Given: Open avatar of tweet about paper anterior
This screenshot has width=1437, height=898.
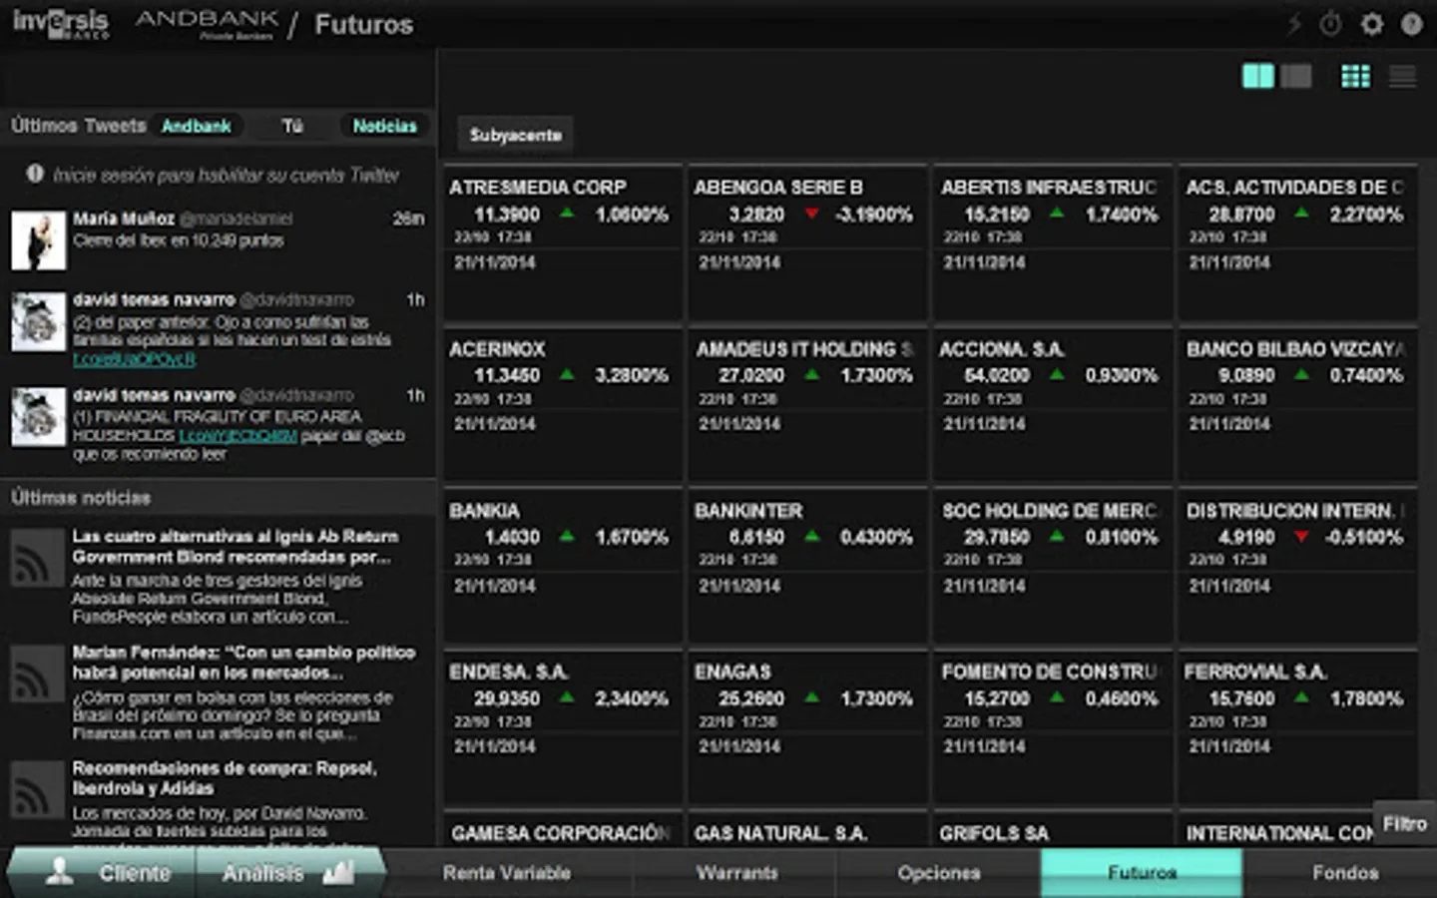Looking at the screenshot, I should coord(38,321).
